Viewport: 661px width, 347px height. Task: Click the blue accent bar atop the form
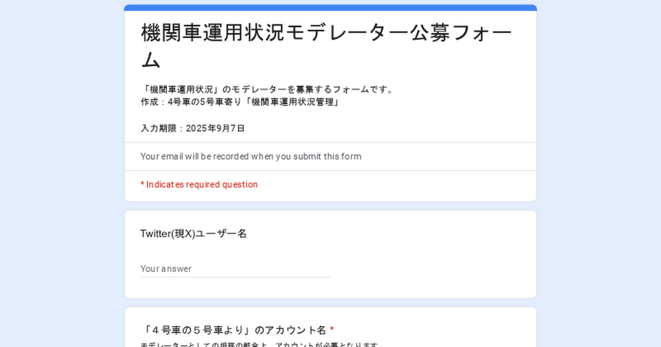330,7
